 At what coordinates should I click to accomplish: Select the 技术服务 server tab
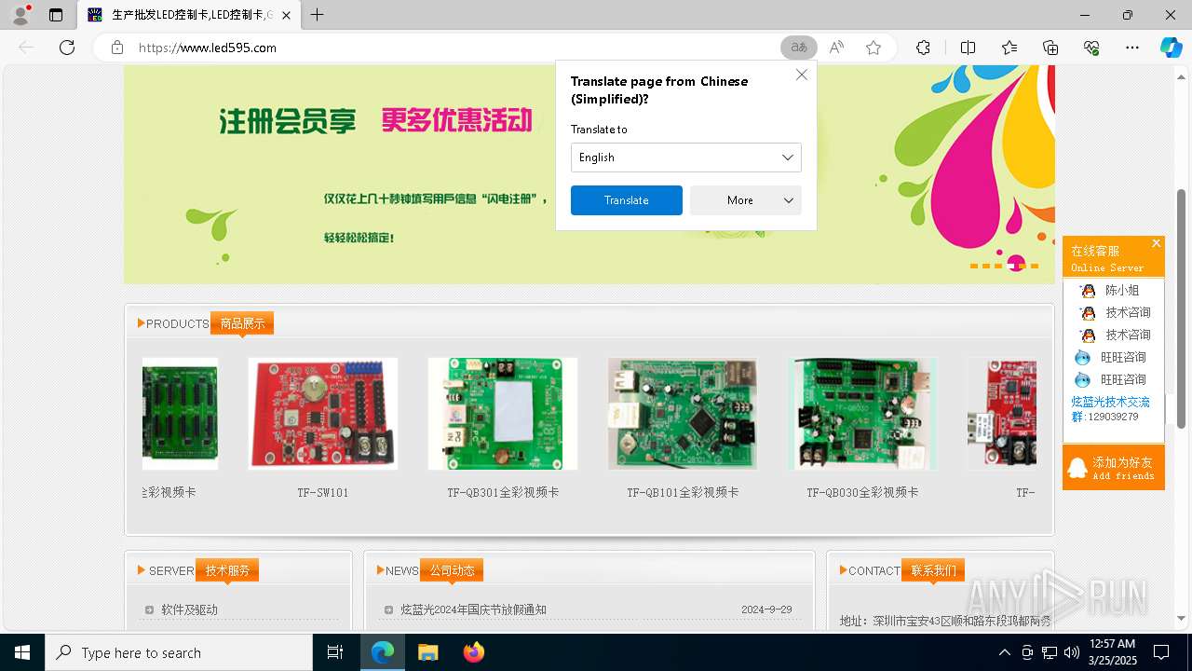pos(227,570)
